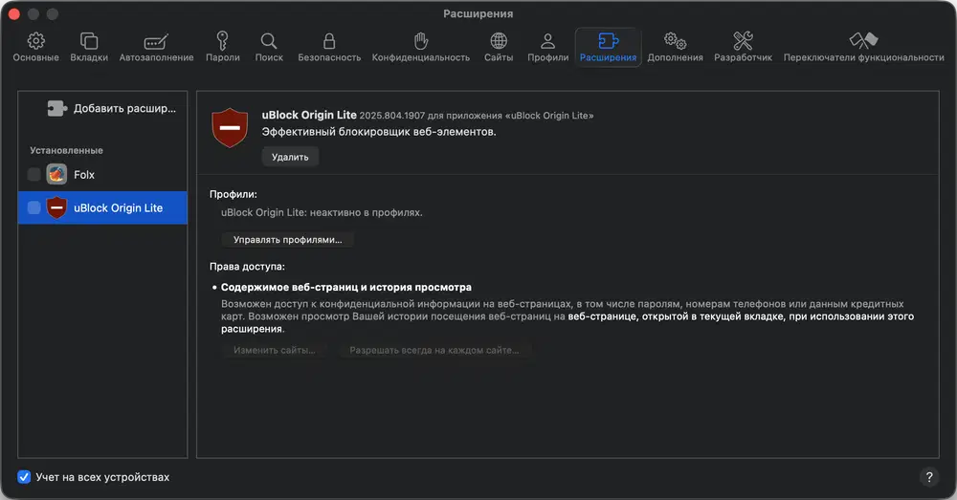Click Добавить расширения puzzle icon

pos(56,109)
